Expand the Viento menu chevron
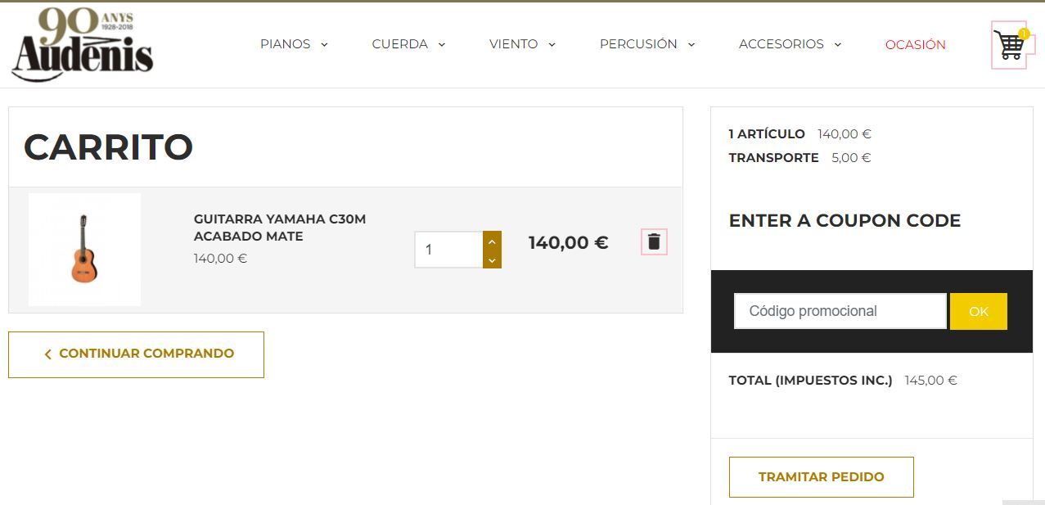This screenshot has width=1045, height=505. pos(552,45)
